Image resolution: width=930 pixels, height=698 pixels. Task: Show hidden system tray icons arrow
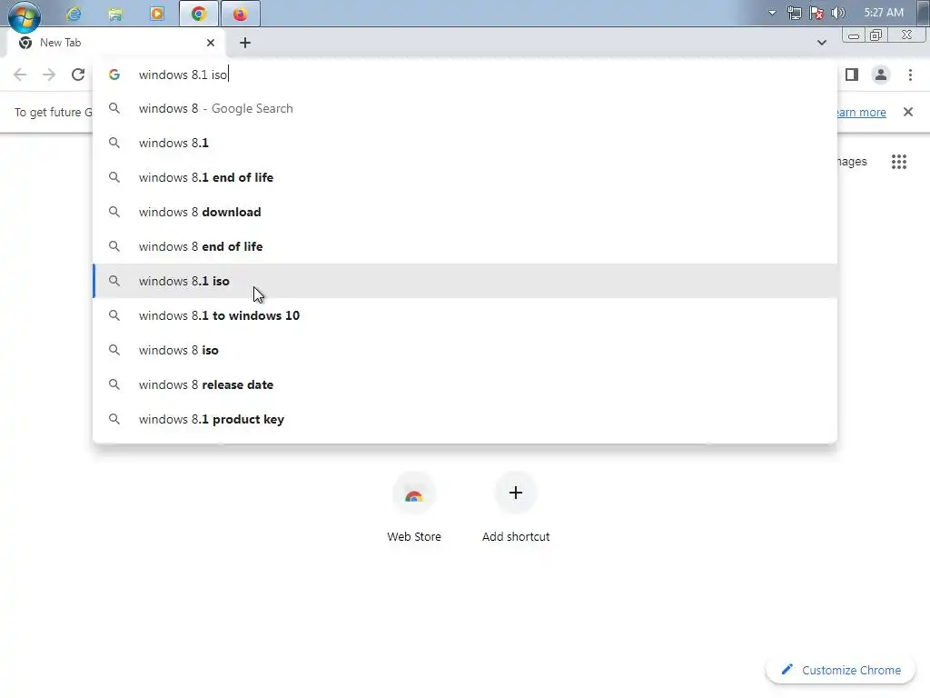[x=772, y=13]
